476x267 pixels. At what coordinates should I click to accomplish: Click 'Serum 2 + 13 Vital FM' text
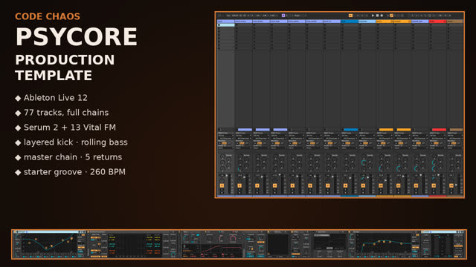[70, 128]
